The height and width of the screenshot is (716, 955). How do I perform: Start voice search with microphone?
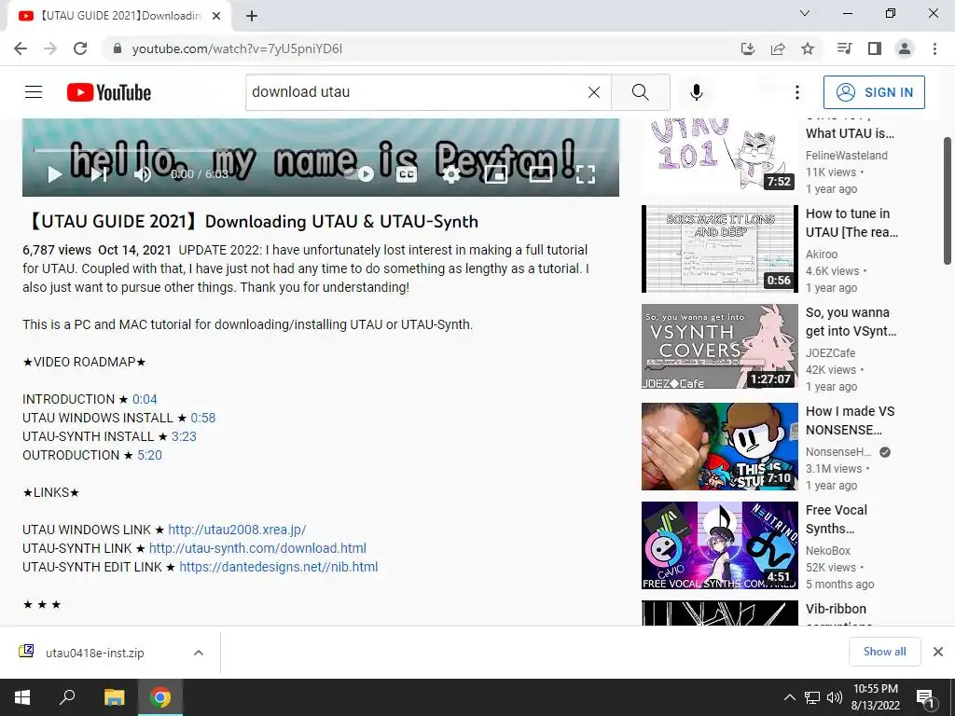pos(697,92)
